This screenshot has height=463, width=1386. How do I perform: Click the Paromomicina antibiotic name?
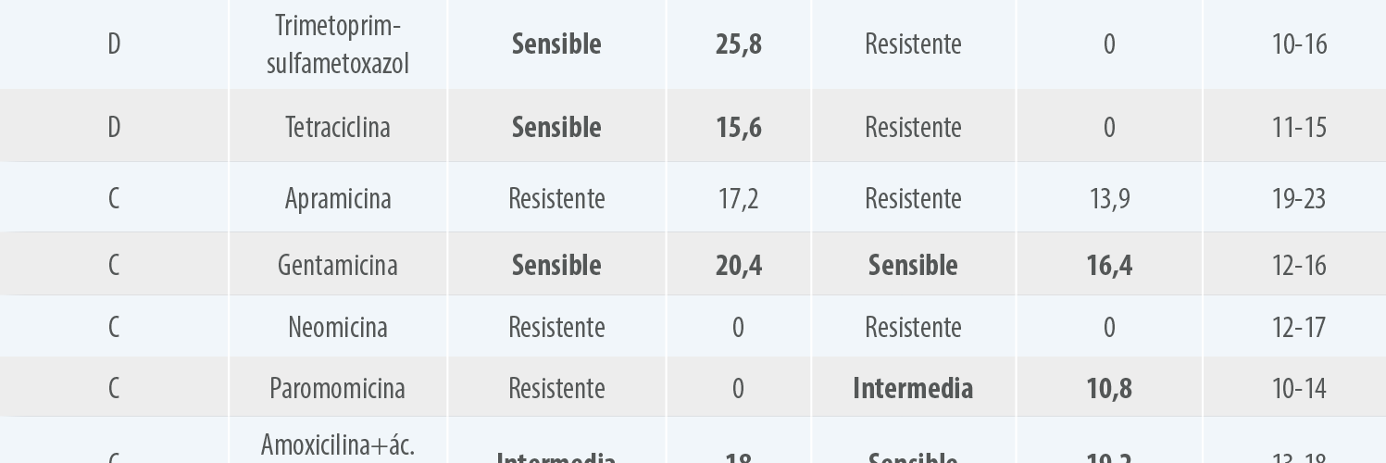[338, 387]
